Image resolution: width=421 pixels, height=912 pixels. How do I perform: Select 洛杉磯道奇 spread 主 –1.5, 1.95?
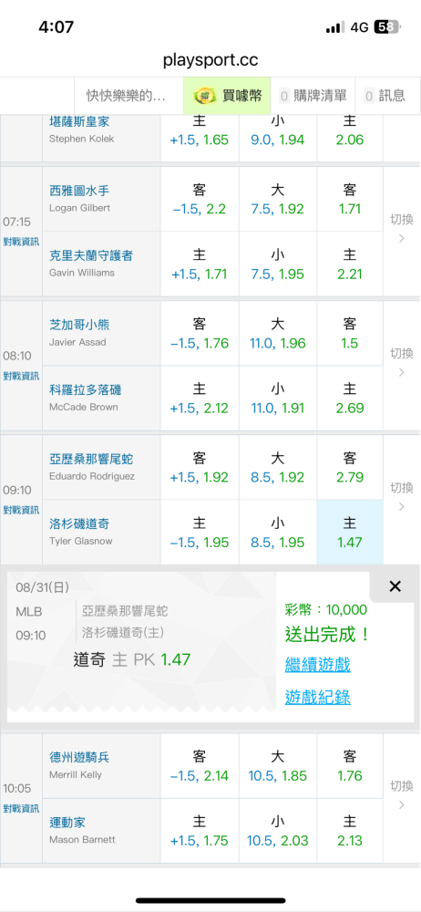(x=200, y=533)
